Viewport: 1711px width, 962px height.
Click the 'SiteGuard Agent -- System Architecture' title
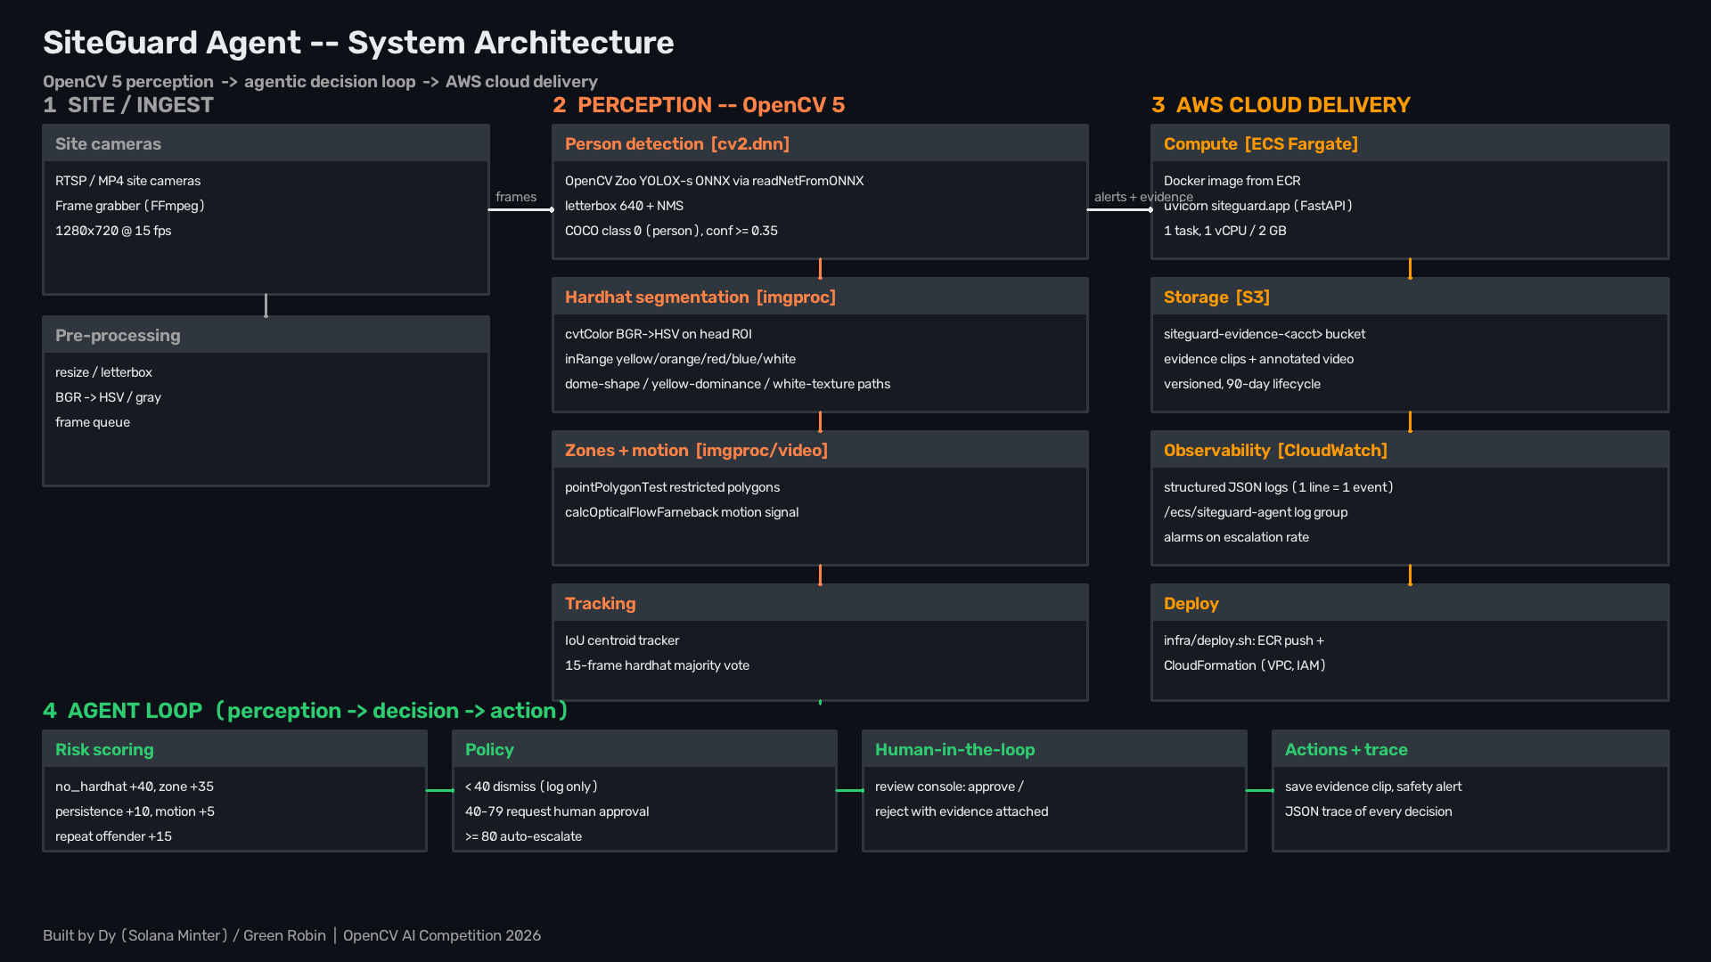click(x=358, y=43)
